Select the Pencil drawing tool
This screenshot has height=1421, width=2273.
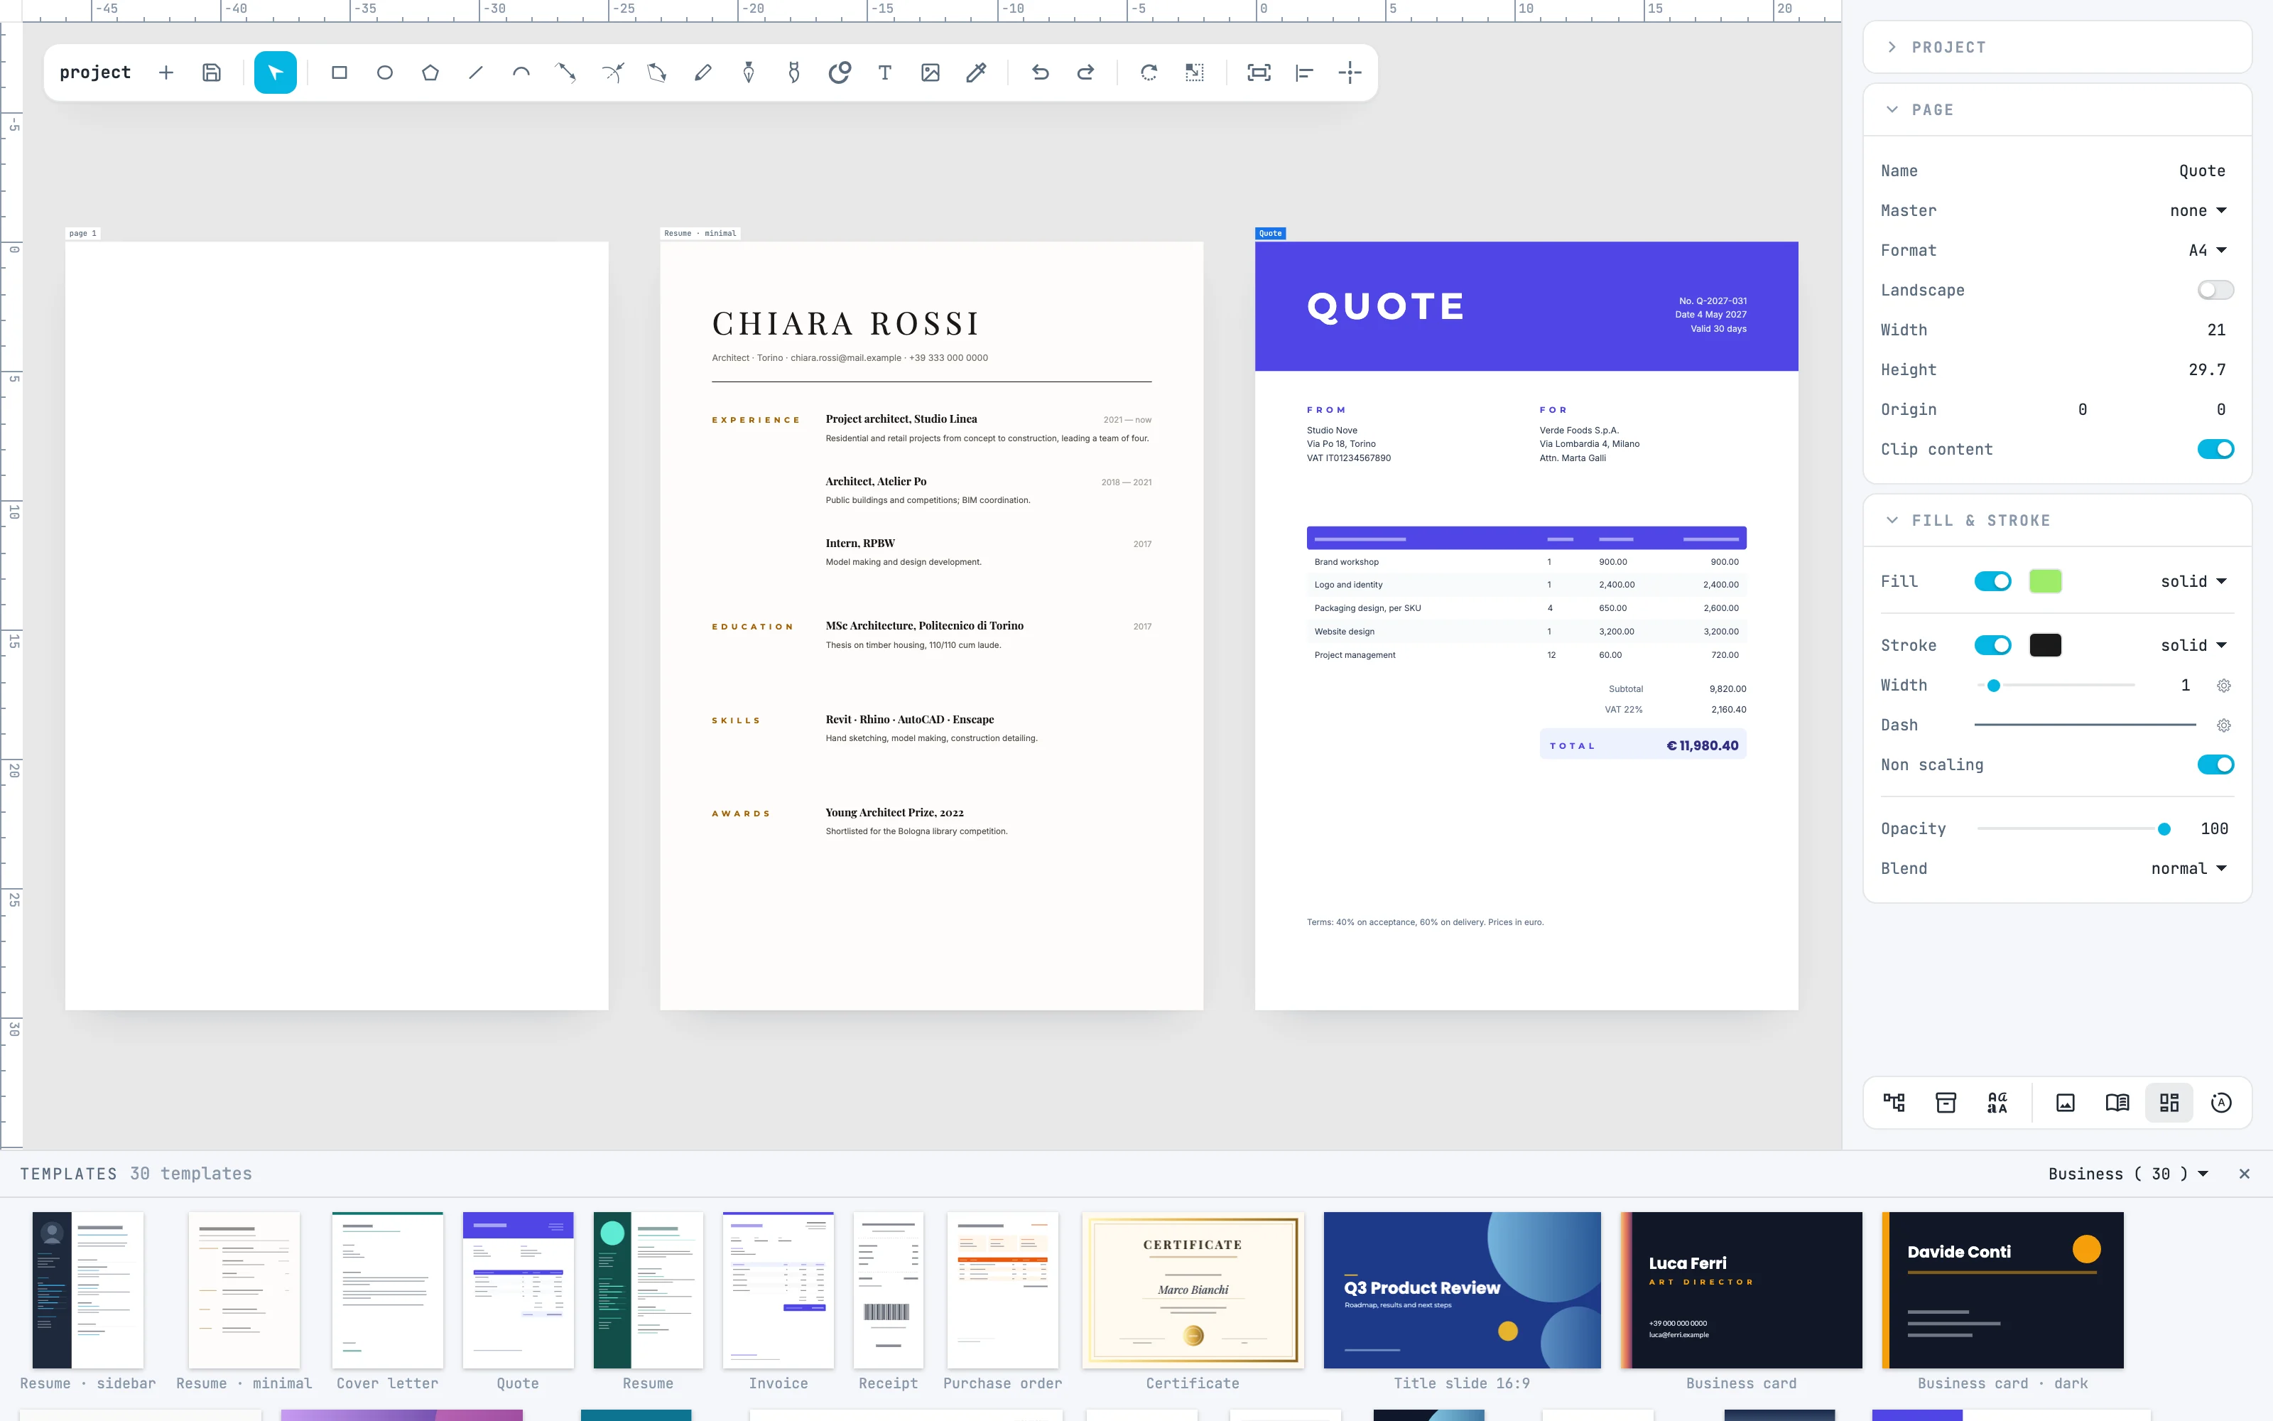point(702,72)
